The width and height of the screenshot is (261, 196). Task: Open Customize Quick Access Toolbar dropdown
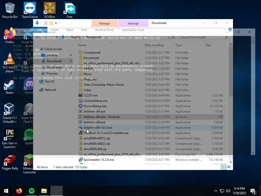tap(56, 23)
